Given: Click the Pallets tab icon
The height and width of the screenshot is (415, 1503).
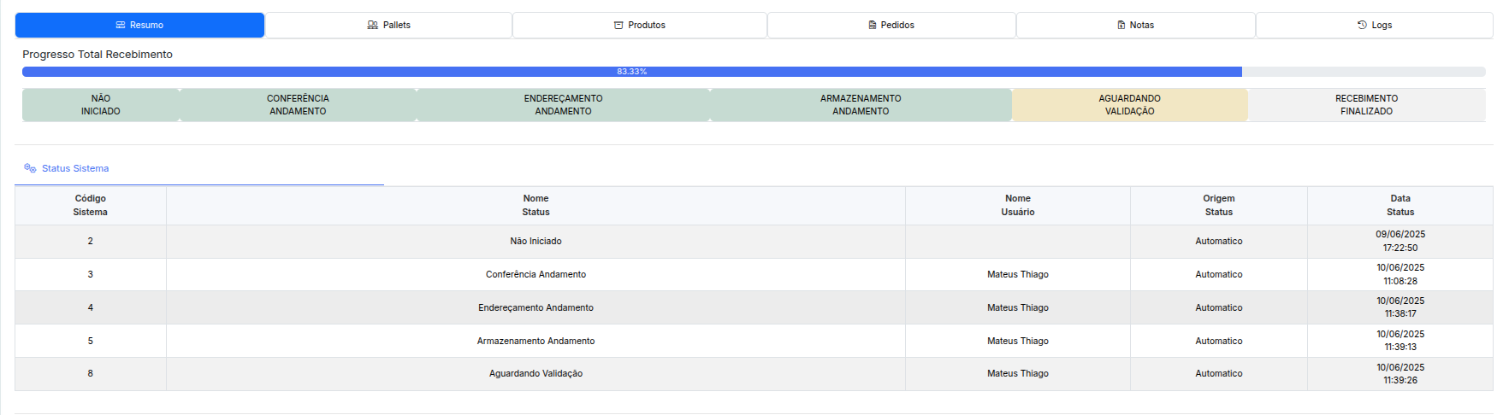Looking at the screenshot, I should tap(372, 26).
